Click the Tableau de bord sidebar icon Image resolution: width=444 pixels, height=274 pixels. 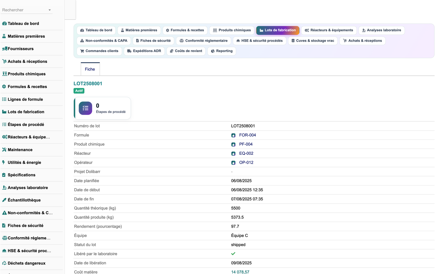click(x=4, y=24)
